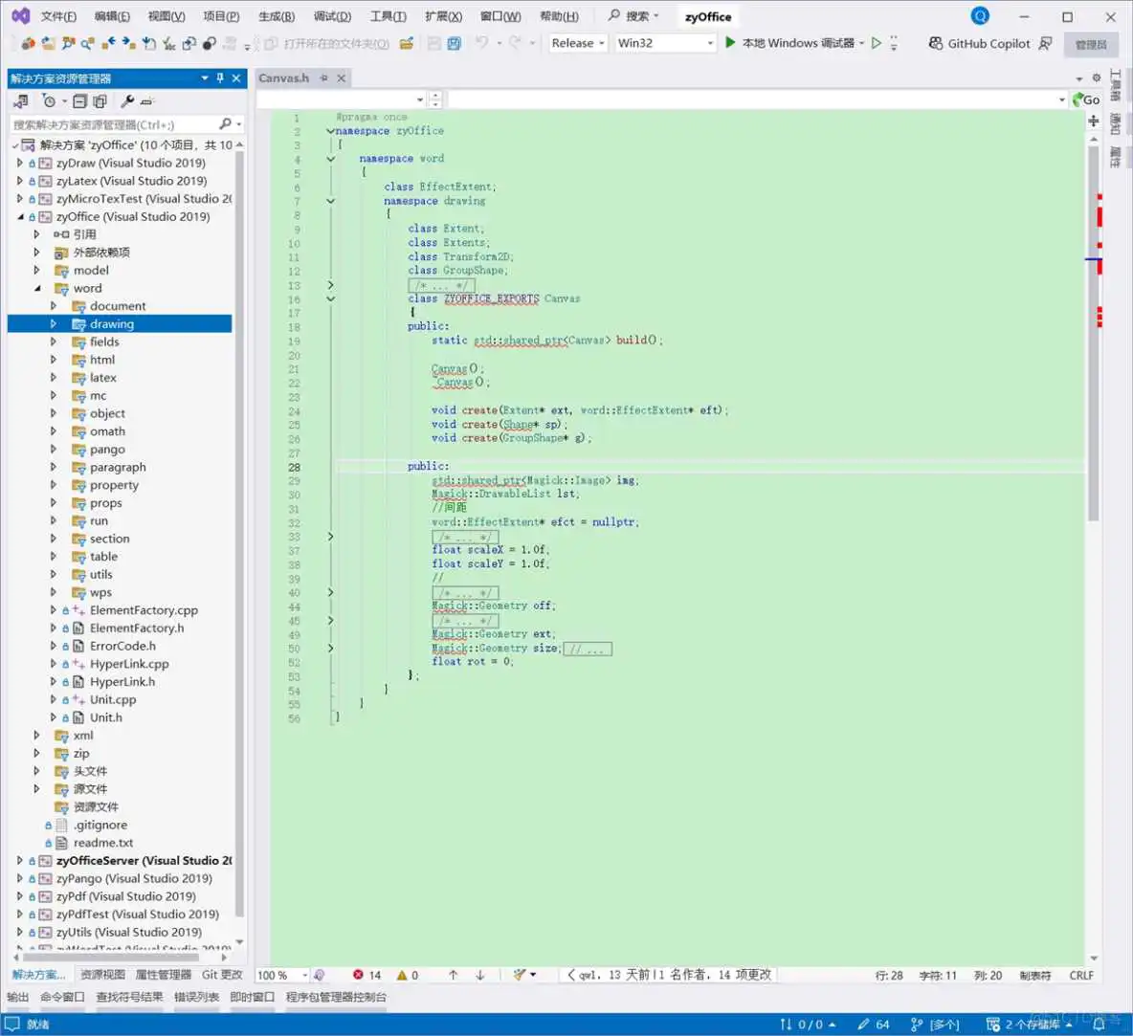Click the 管理员 button at top right
The width and height of the screenshot is (1133, 1036).
point(1090,44)
